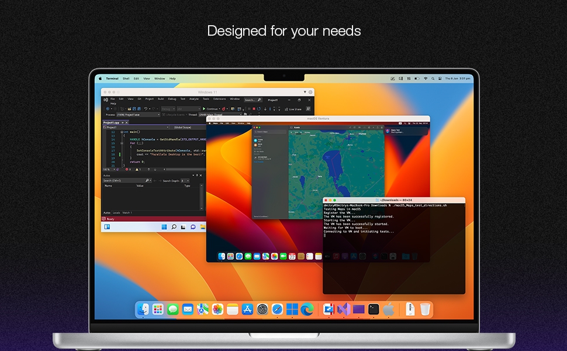Screen dimensions: 567x351
Task: Open Process Project1.exe dropdown in Visual Studio
Action: point(138,115)
